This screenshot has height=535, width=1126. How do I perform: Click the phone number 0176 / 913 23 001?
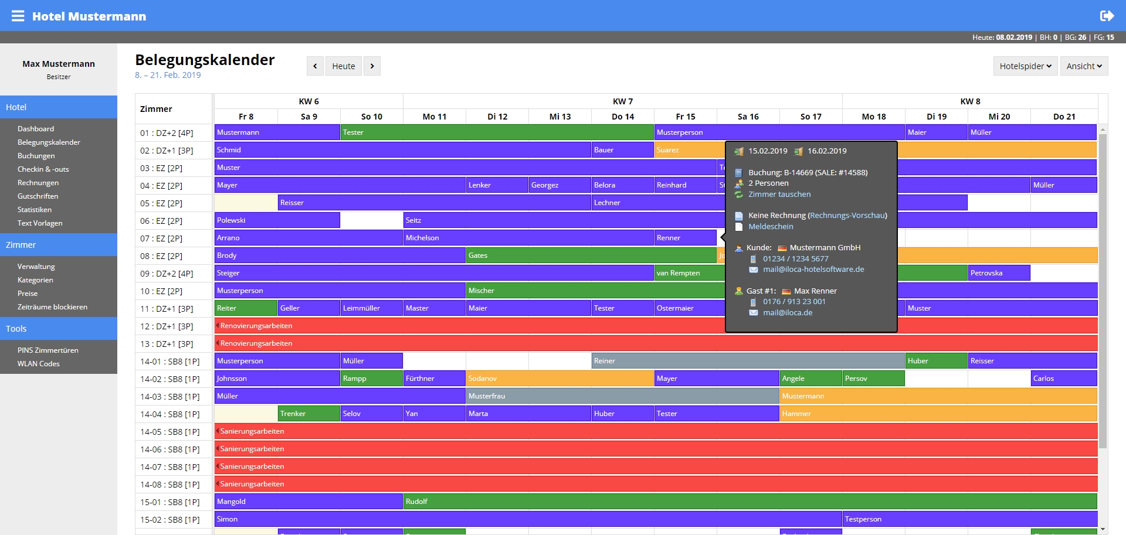tap(794, 302)
